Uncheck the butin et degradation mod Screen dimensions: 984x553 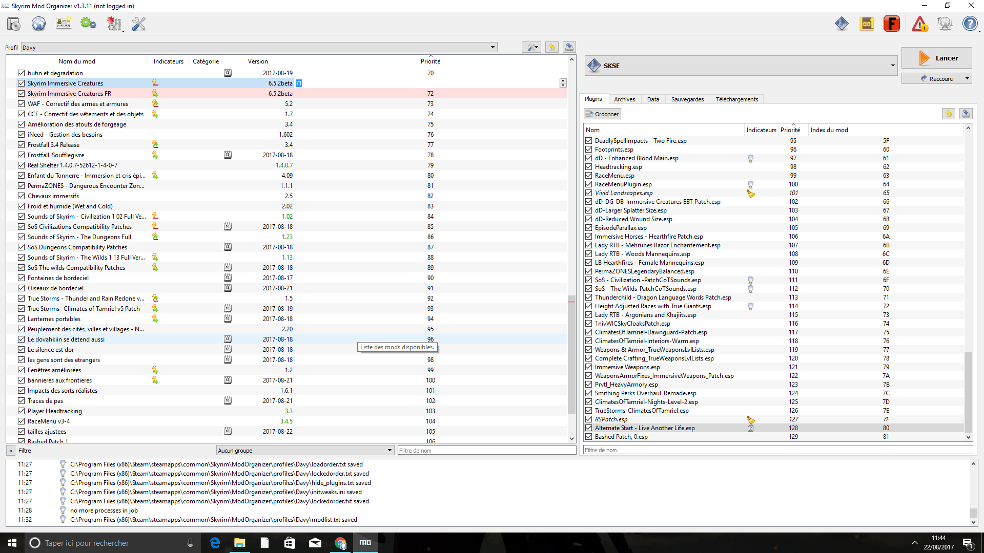coord(21,73)
